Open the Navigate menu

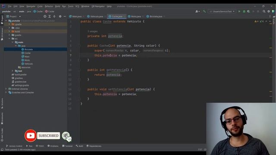[31, 6]
